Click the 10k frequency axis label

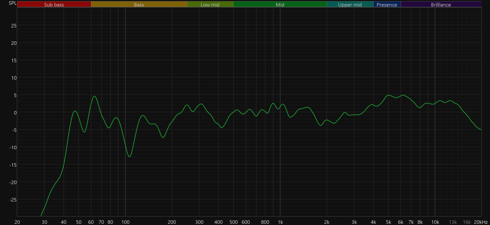point(435,222)
